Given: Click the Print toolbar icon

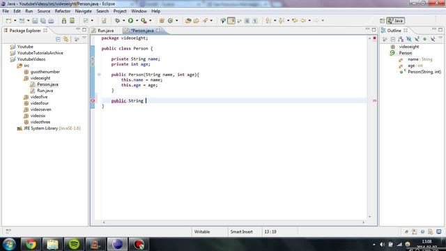Looking at the screenshot, I should click(x=51, y=20).
